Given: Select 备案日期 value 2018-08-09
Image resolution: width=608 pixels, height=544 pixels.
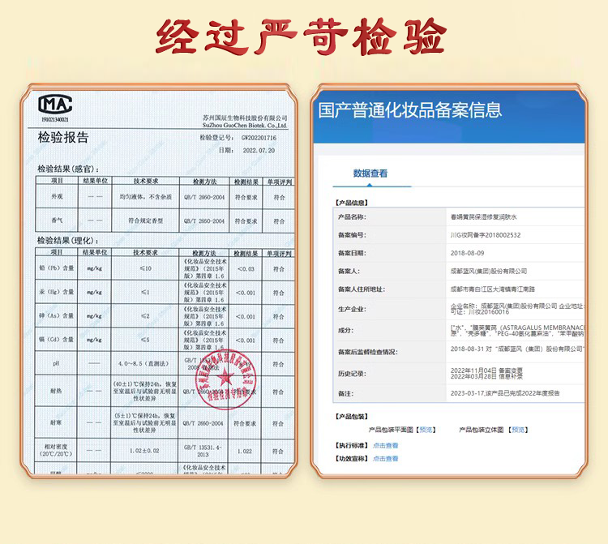Looking at the screenshot, I should click(467, 253).
